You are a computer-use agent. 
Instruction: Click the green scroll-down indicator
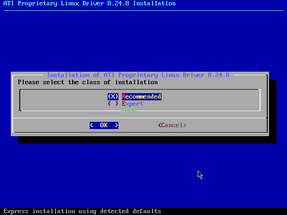click(129, 111)
